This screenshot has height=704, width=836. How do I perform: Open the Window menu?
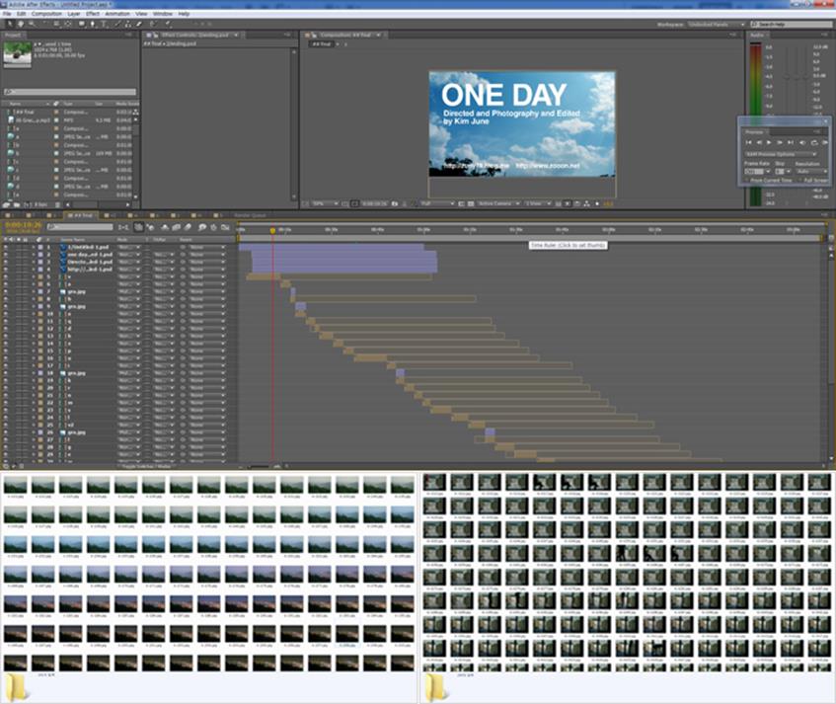(163, 14)
